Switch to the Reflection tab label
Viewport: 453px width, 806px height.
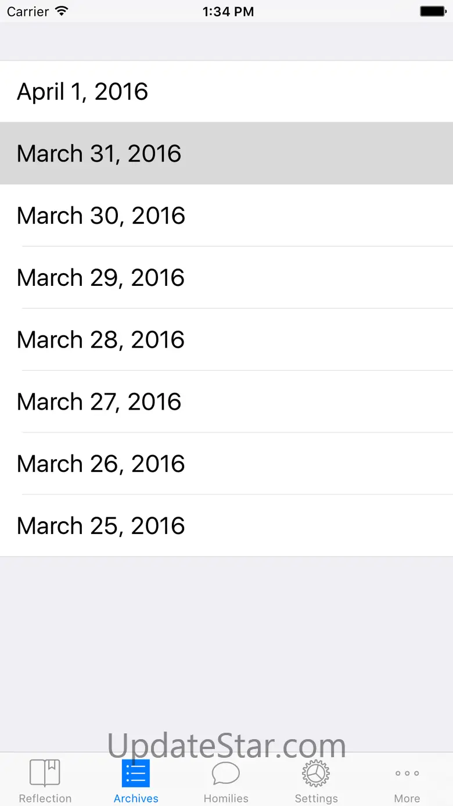pos(45,798)
